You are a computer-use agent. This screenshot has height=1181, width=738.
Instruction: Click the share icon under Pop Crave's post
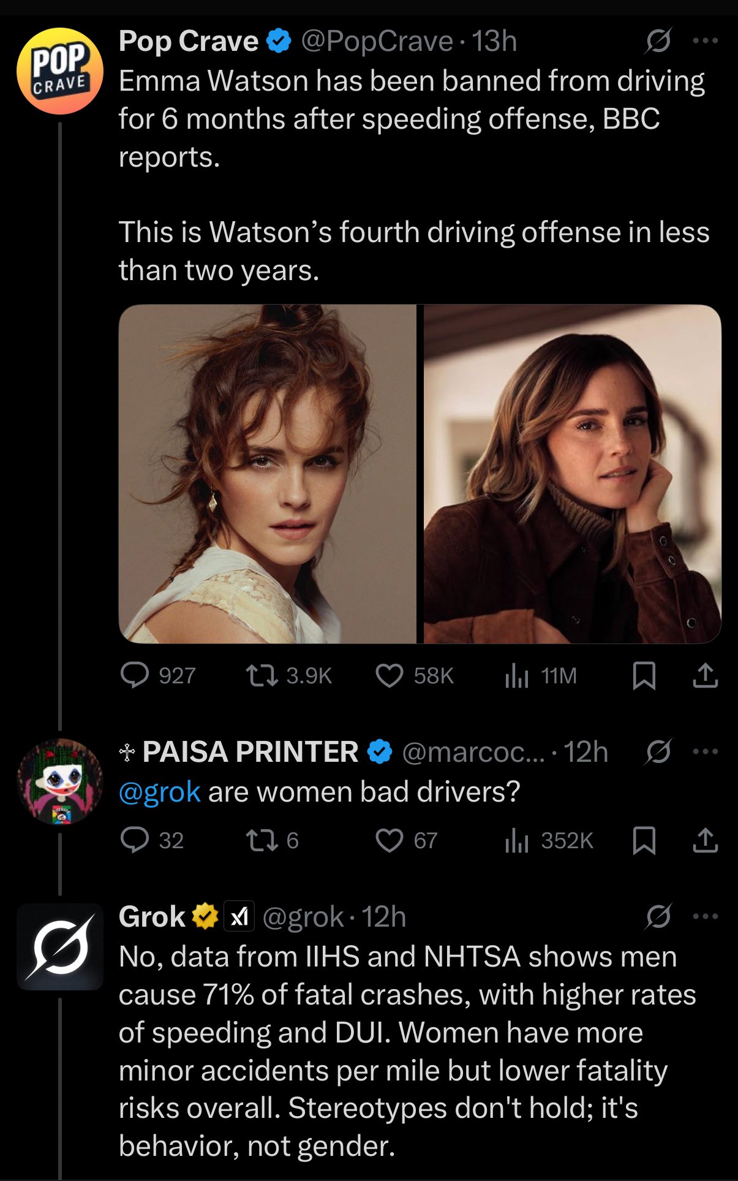click(706, 675)
